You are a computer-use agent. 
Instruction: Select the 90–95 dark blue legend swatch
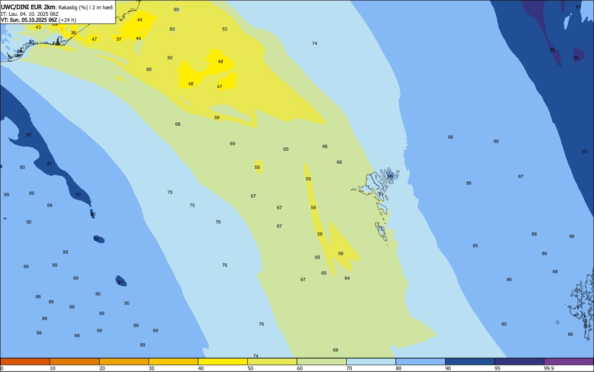click(x=470, y=361)
